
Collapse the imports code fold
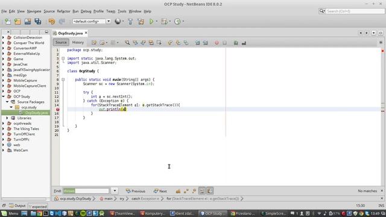[x=63, y=58]
